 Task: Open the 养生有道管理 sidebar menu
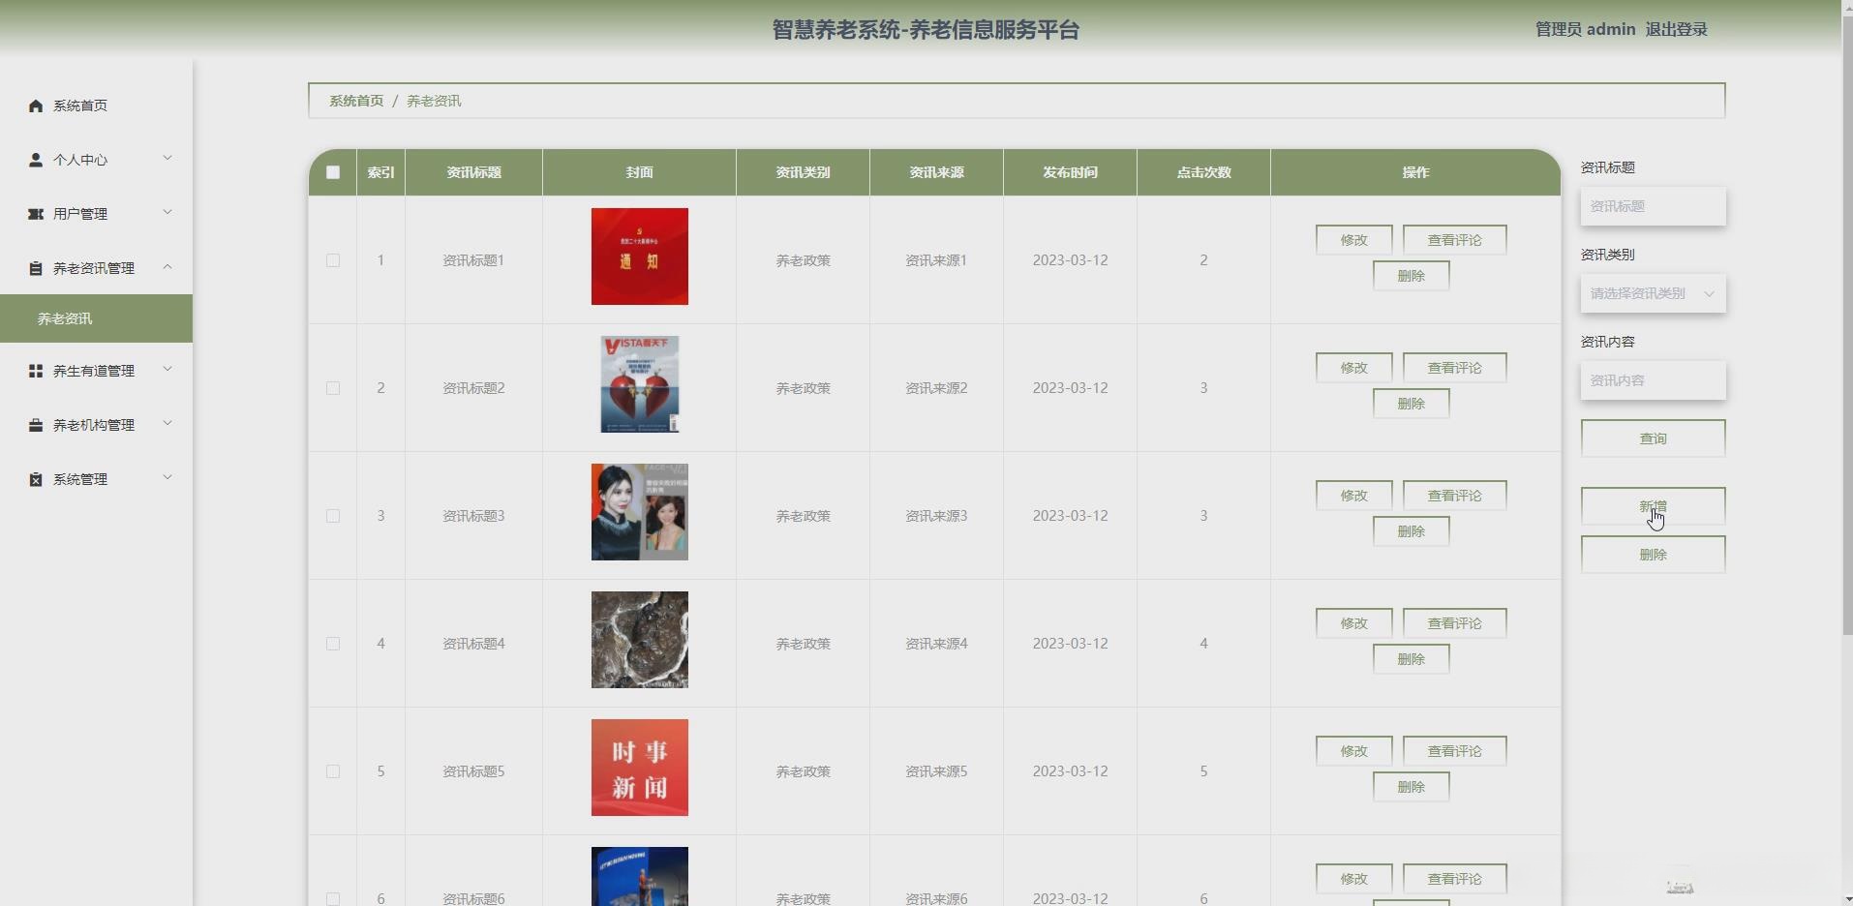pyautogui.click(x=97, y=371)
